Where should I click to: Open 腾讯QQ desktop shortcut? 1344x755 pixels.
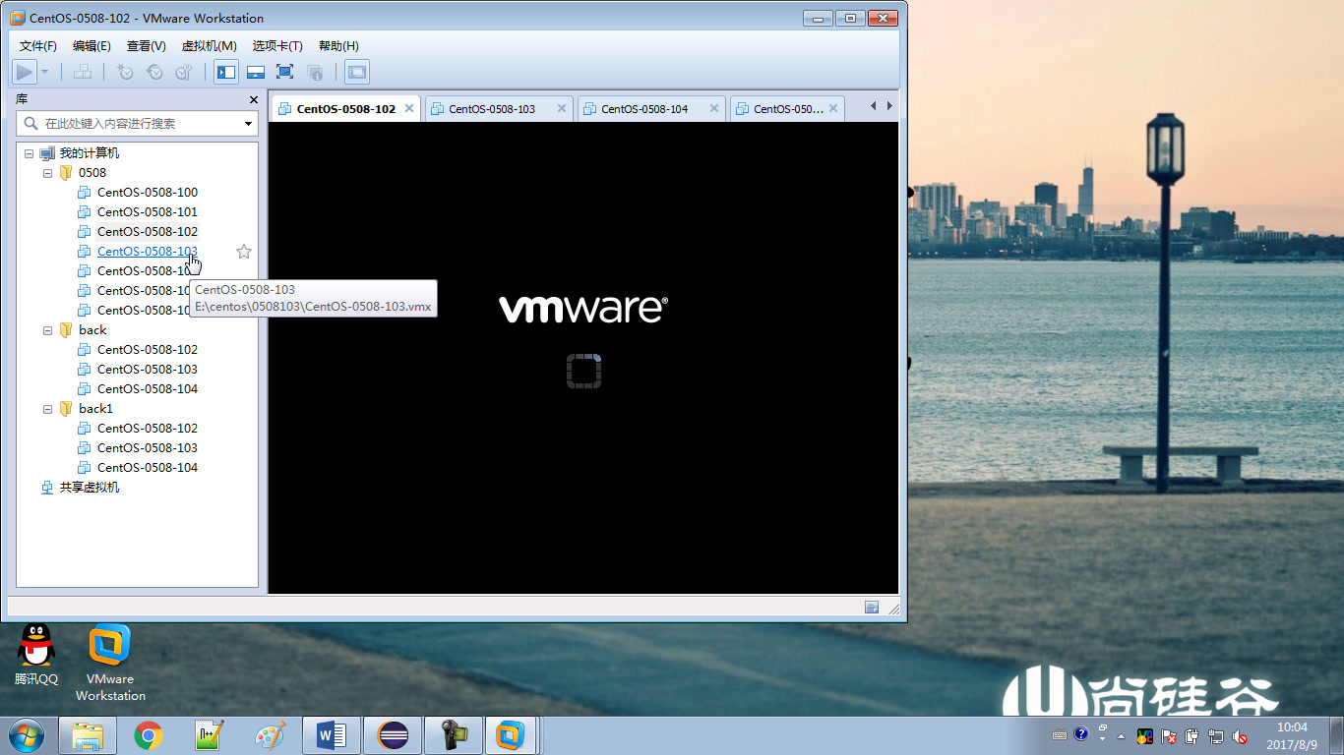(x=36, y=654)
